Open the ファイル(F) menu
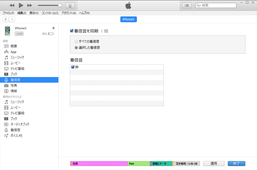 click(8, 13)
